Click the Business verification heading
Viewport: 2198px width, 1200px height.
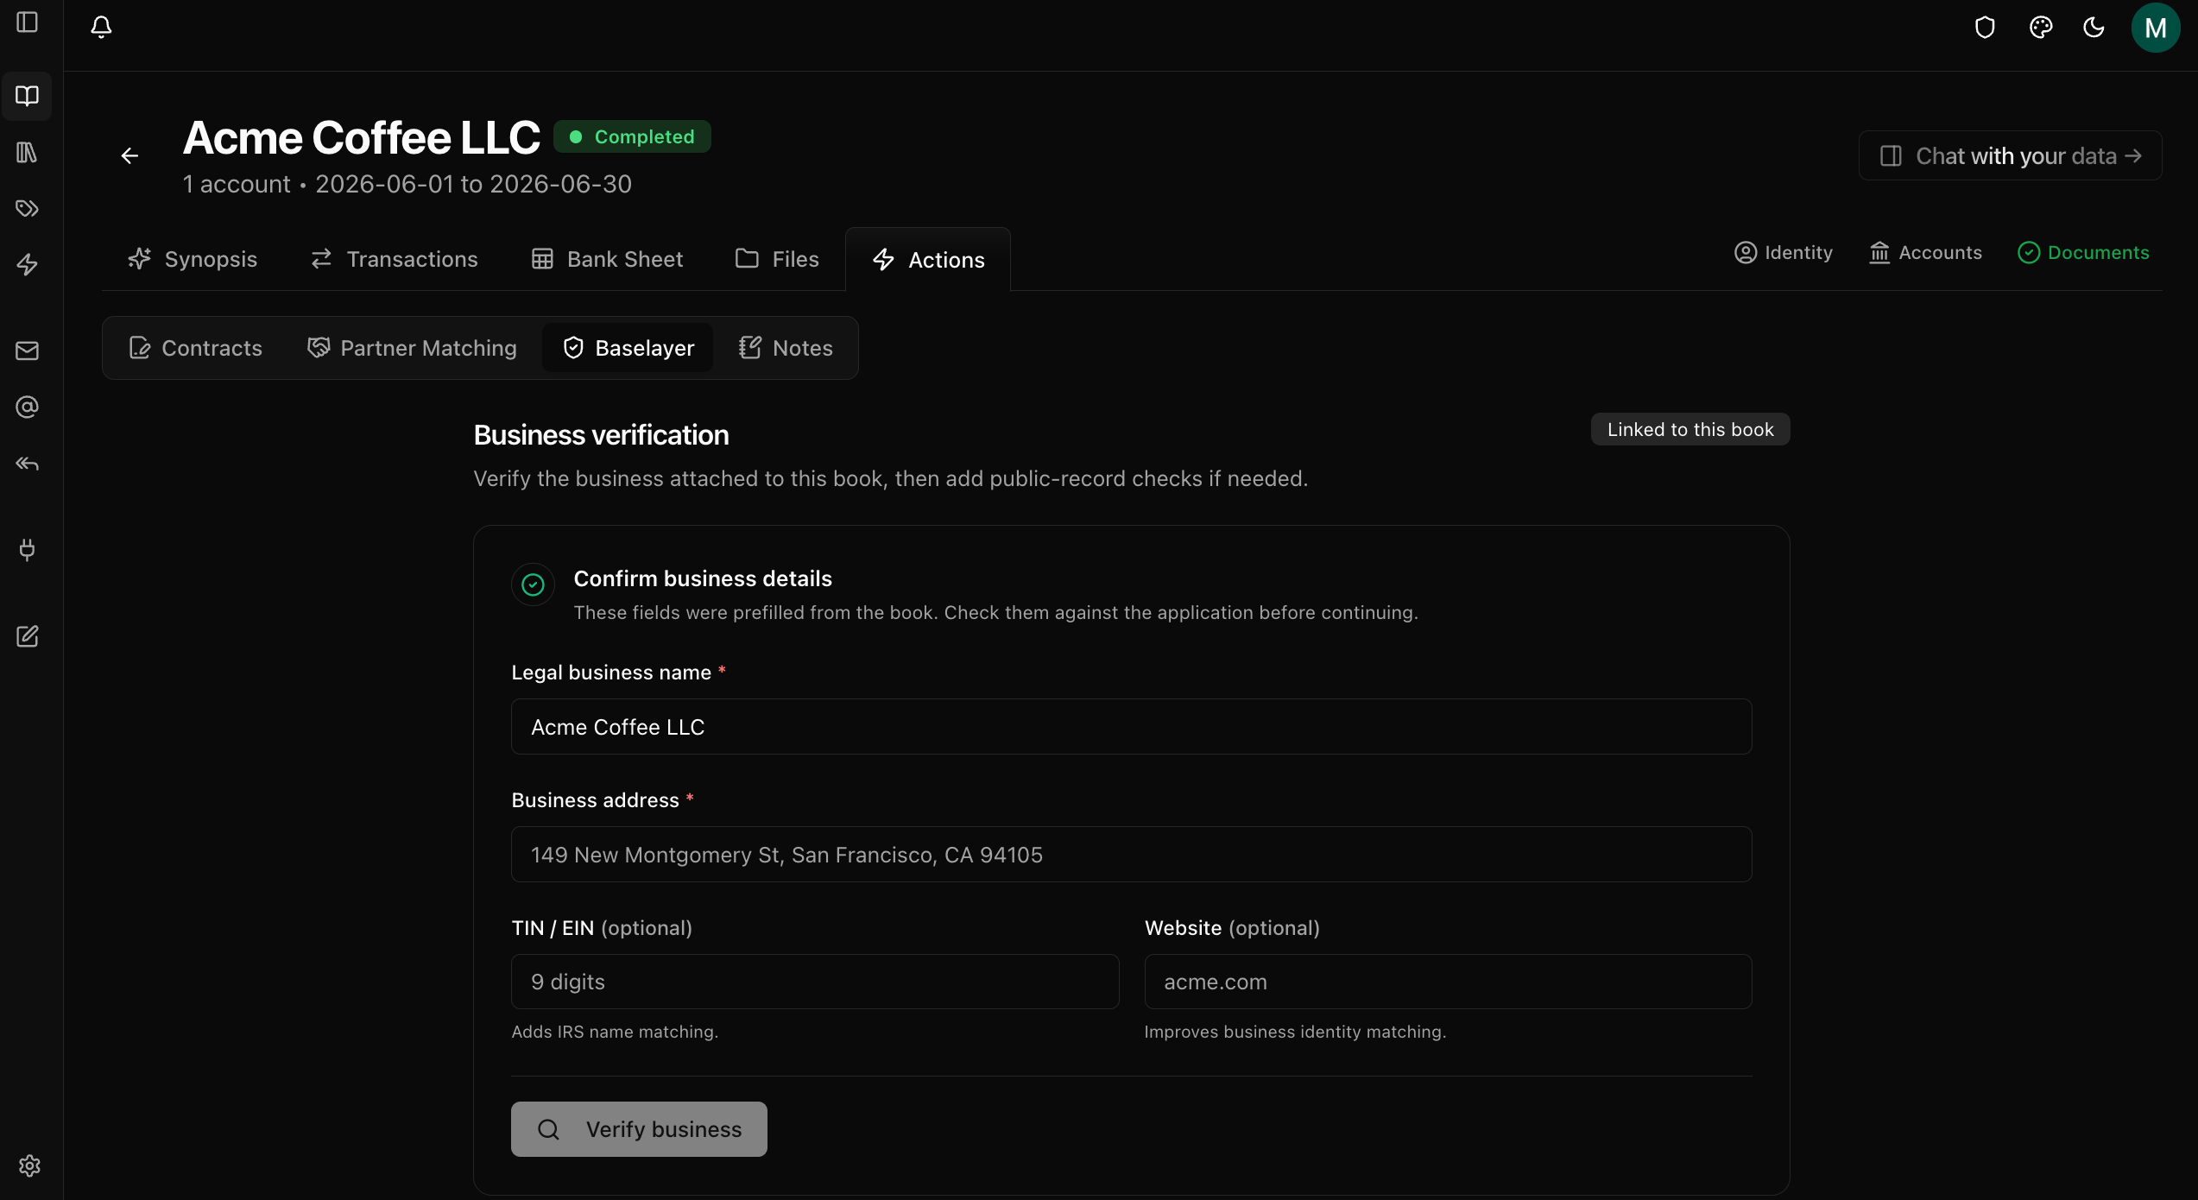[602, 435]
